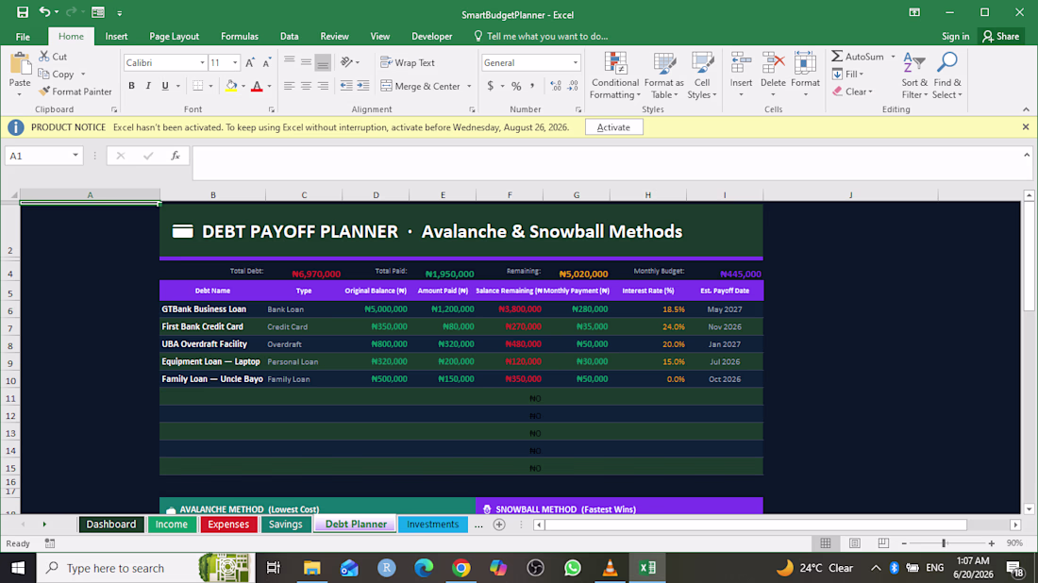Click the Delete cells icon
1038x583 pixels.
pos(773,63)
